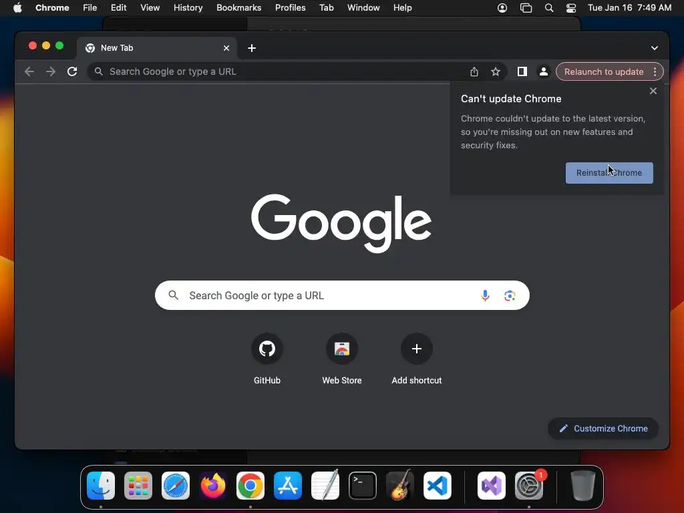Open the Bookmarks menu
The width and height of the screenshot is (684, 513).
pyautogui.click(x=239, y=8)
